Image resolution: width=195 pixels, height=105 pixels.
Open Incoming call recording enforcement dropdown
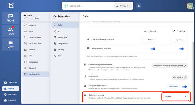pyautogui.click(x=149, y=40)
